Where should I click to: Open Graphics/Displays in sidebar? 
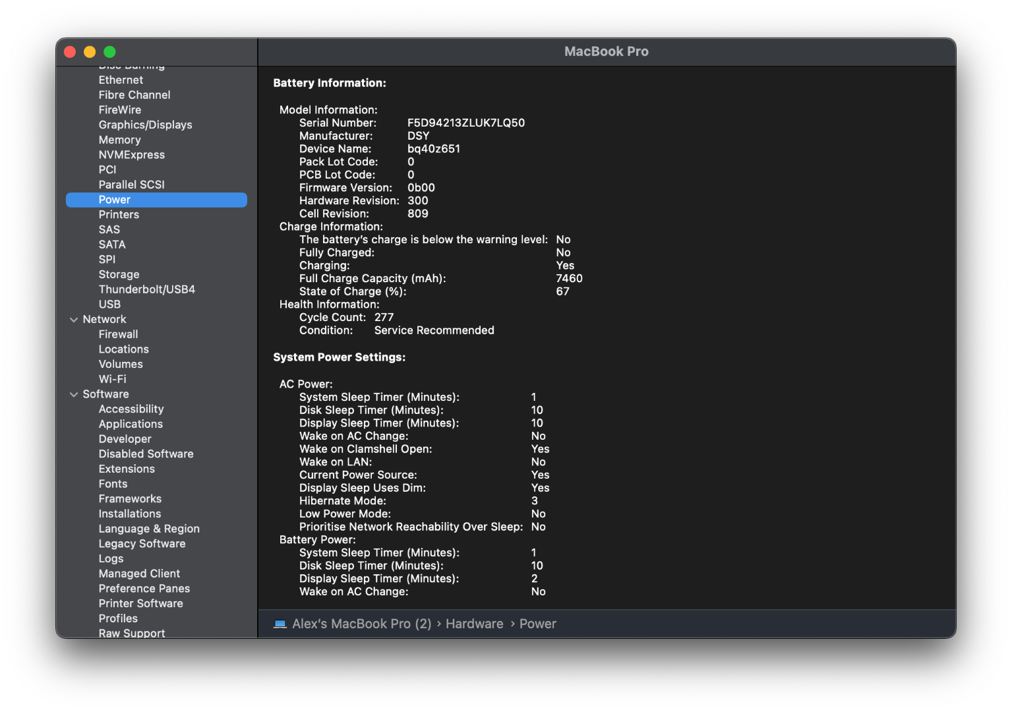[146, 125]
